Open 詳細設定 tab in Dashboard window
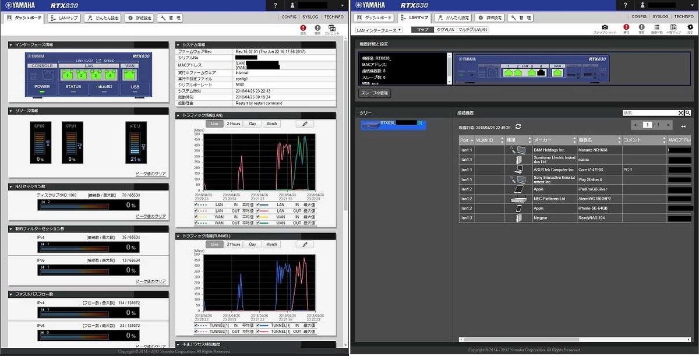 [139, 18]
